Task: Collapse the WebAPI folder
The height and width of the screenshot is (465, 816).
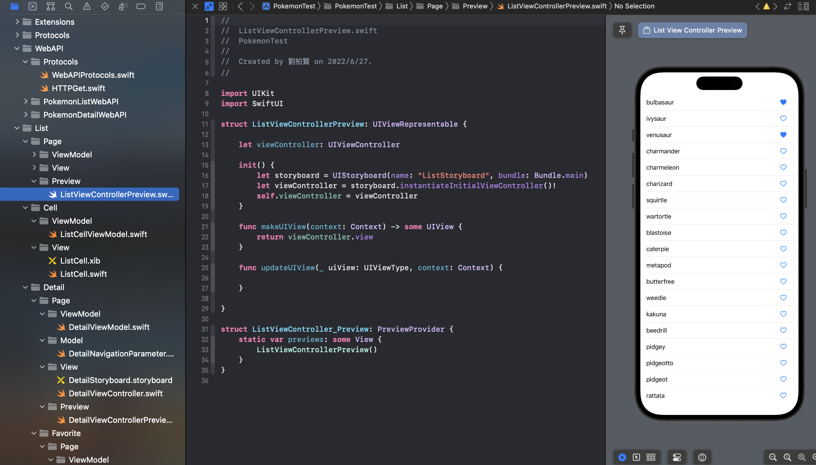Action: coord(16,48)
